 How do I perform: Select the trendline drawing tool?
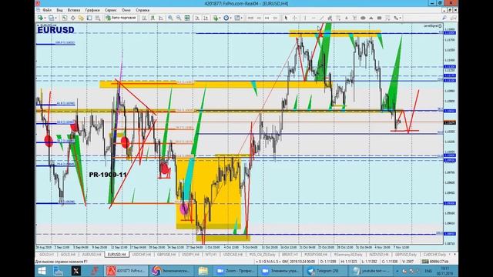(x=322, y=18)
